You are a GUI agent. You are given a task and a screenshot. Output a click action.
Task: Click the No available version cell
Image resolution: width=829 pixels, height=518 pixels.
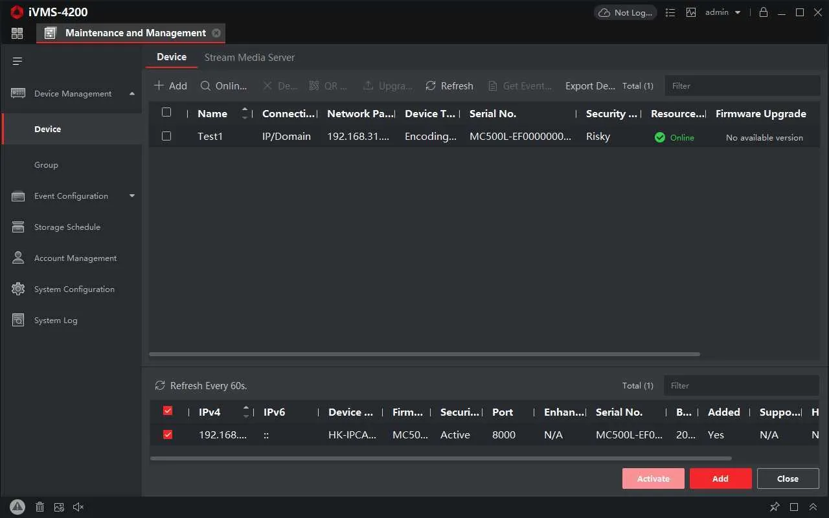(x=764, y=138)
